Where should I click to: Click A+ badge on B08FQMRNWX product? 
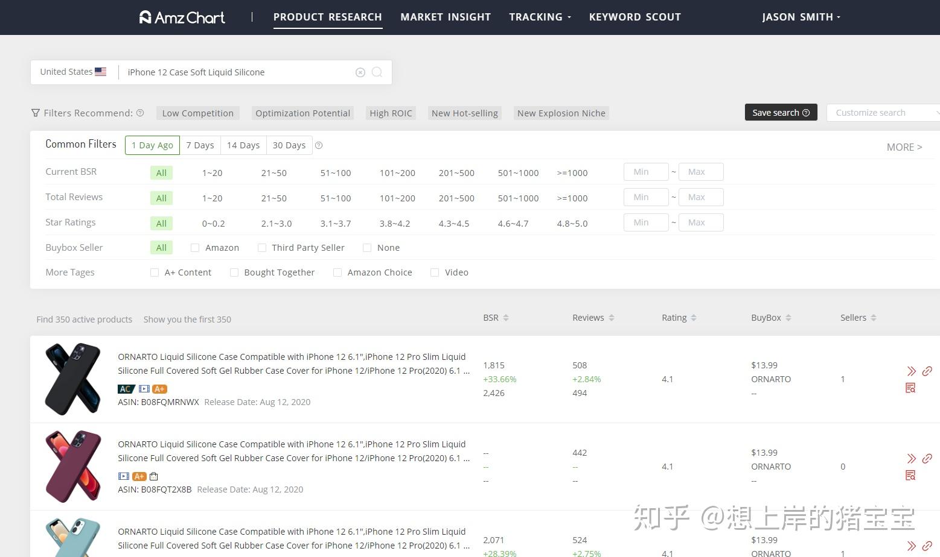pos(159,389)
